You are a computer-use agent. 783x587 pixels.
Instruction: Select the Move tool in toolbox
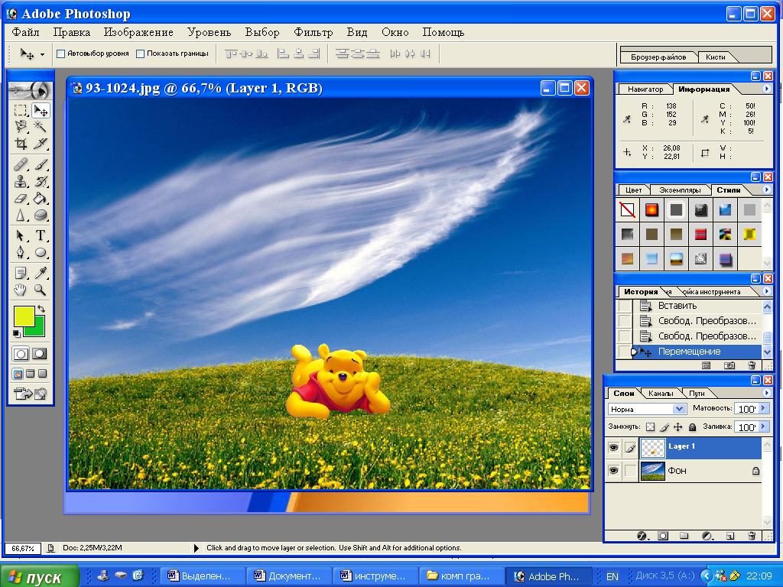click(x=41, y=110)
